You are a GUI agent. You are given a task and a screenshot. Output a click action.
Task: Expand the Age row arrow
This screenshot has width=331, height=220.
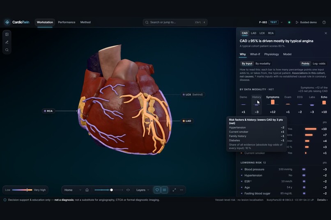(x=241, y=187)
